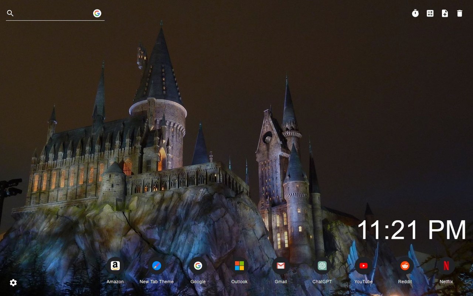Click the Gmail text label

point(281,282)
